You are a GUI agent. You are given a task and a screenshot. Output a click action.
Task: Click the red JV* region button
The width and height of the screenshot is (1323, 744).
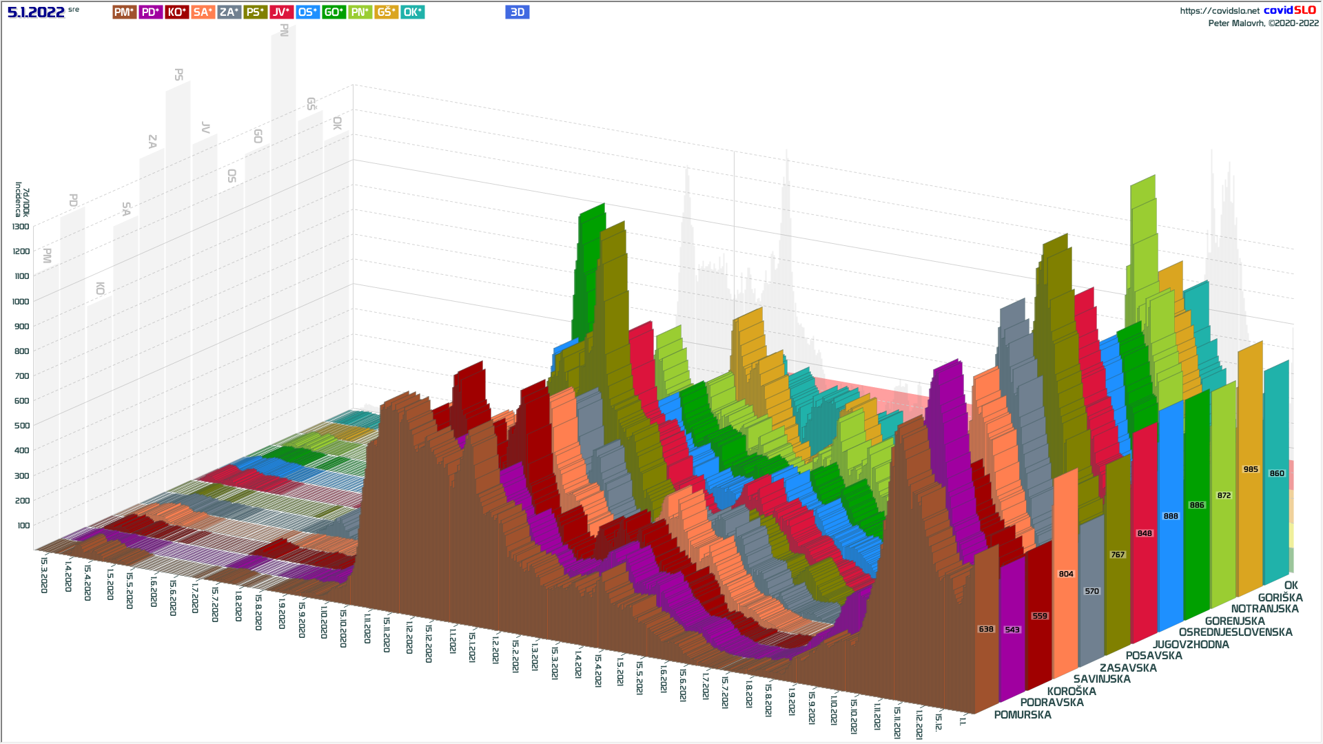[x=282, y=12]
